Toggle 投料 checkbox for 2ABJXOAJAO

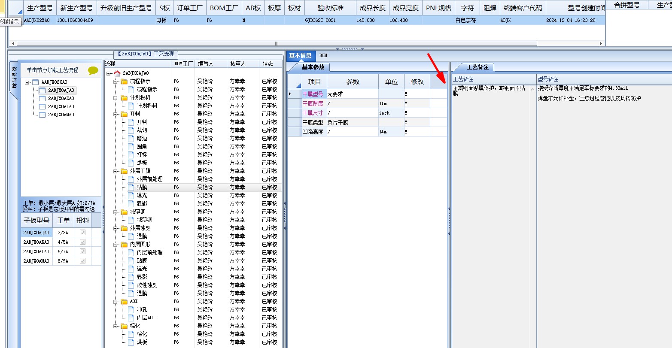click(x=83, y=233)
